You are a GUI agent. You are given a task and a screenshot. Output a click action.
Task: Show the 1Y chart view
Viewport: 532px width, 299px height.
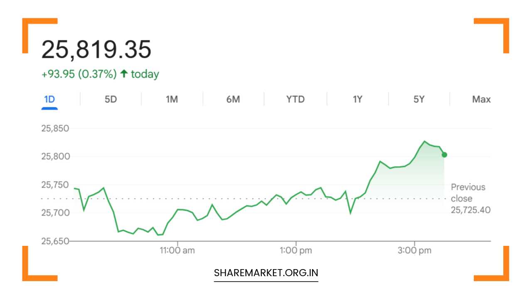pos(357,100)
